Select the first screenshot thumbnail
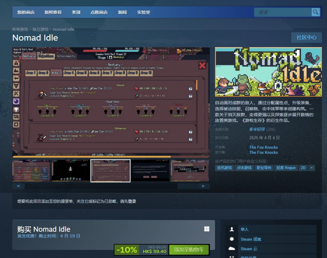This screenshot has height=258, width=327. (x=31, y=171)
